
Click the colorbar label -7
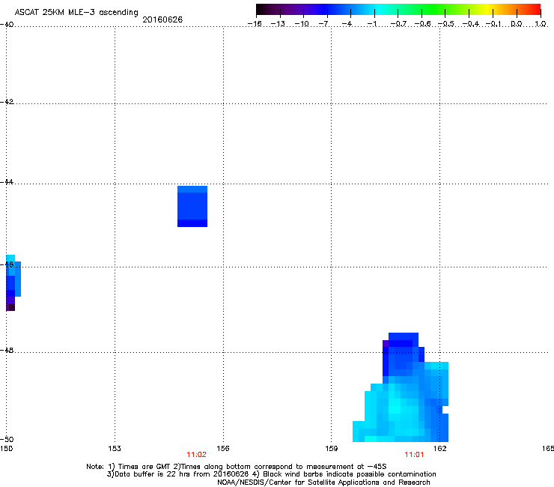pyautogui.click(x=324, y=24)
